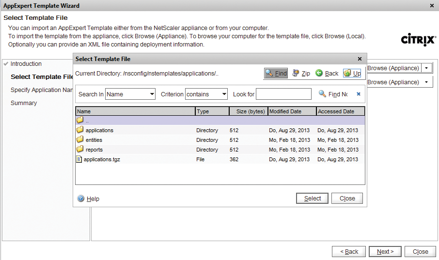Open the Criterion contains dropdown
Screen dimensions: 439x260
tap(206, 94)
